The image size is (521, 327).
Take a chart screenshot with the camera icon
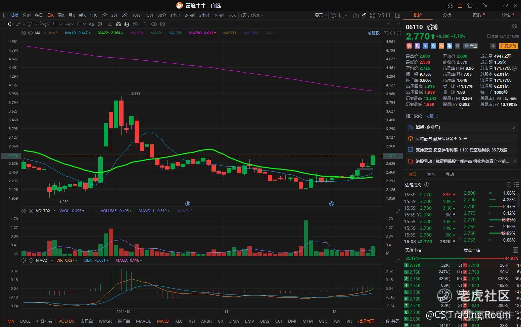pyautogui.click(x=356, y=15)
